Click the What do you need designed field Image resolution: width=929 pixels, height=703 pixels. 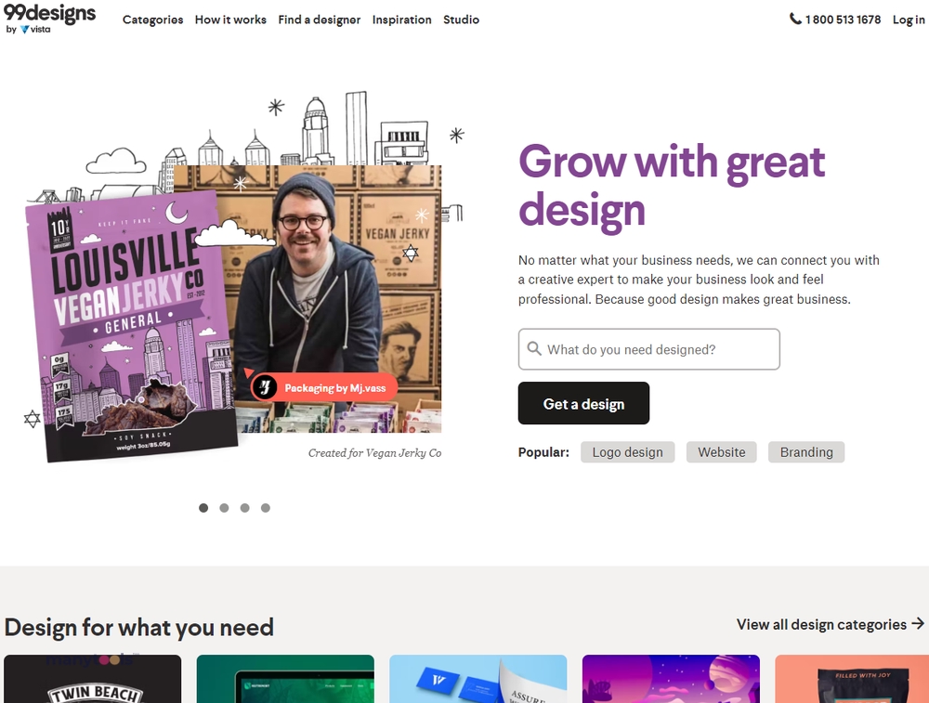pos(648,349)
